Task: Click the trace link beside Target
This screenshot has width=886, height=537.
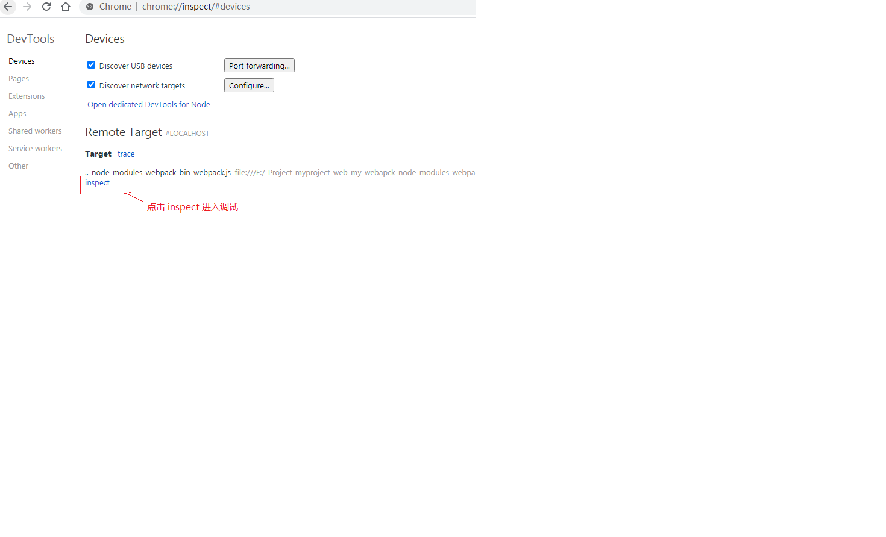Action: click(126, 154)
